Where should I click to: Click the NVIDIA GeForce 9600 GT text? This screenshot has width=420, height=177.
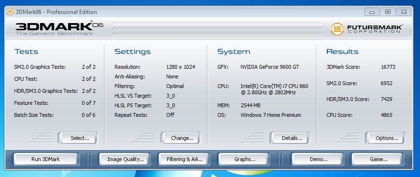(270, 67)
